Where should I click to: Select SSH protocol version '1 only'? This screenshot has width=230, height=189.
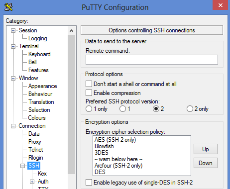pos(89,109)
